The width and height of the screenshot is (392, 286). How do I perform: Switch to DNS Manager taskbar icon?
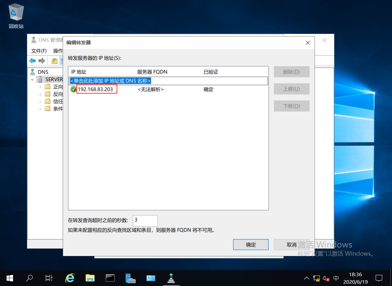(x=171, y=278)
